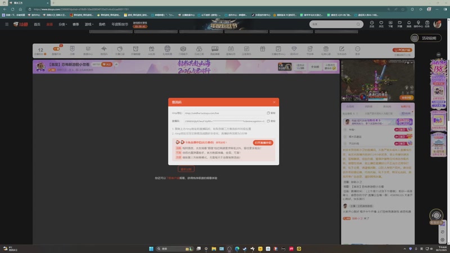
Task: Open the Windows Start menu
Action: 151,249
